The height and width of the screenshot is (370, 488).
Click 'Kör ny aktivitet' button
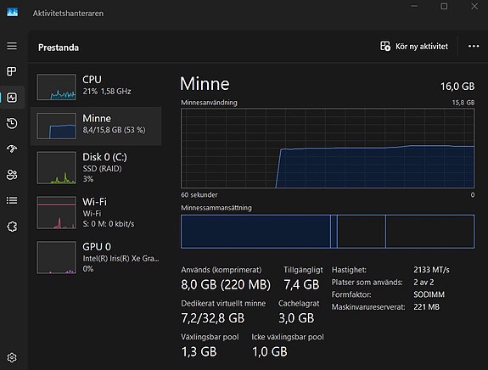(414, 47)
